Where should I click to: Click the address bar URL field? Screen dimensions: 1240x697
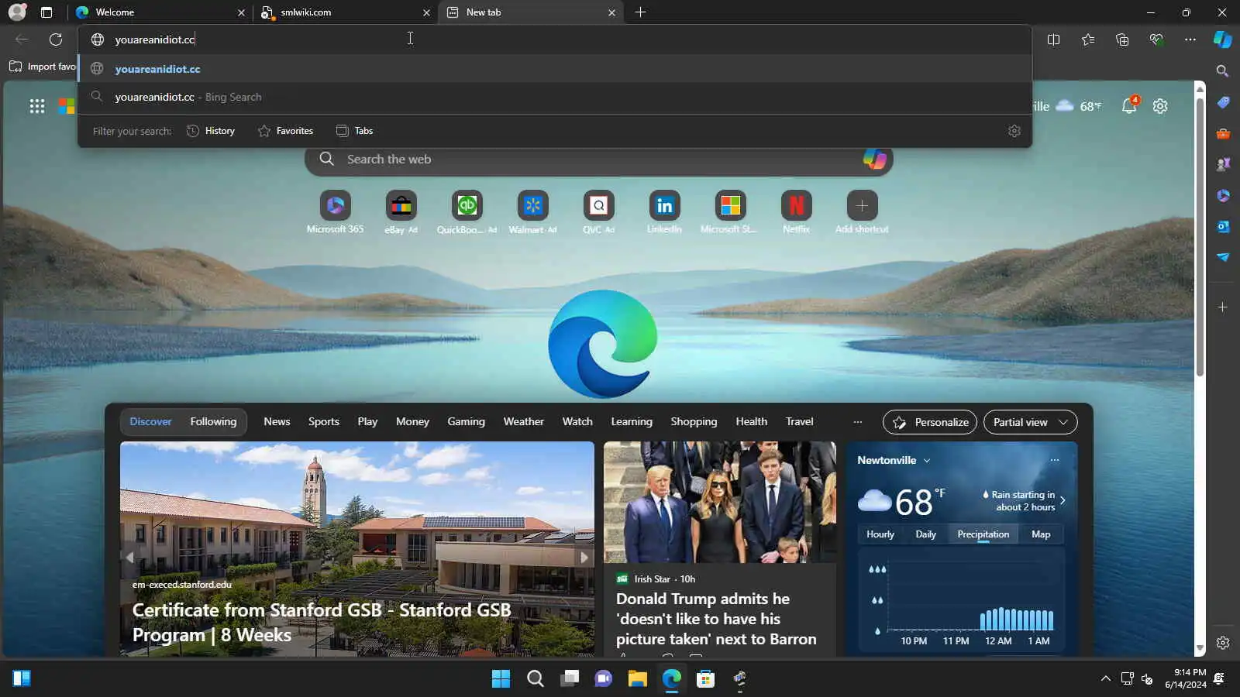click(555, 39)
